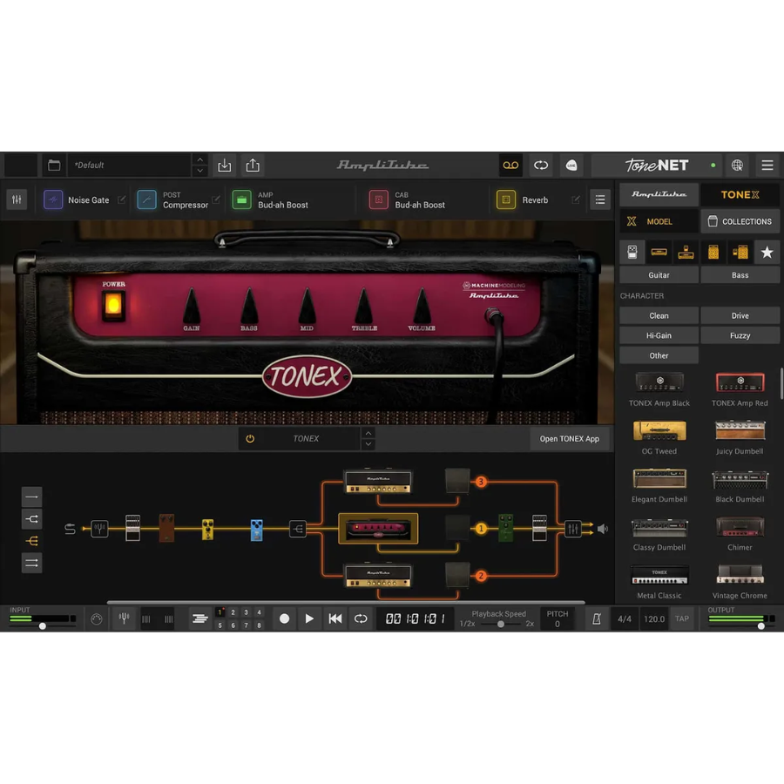Filter models by Hi-Gain character
The image size is (784, 784).
click(x=659, y=335)
